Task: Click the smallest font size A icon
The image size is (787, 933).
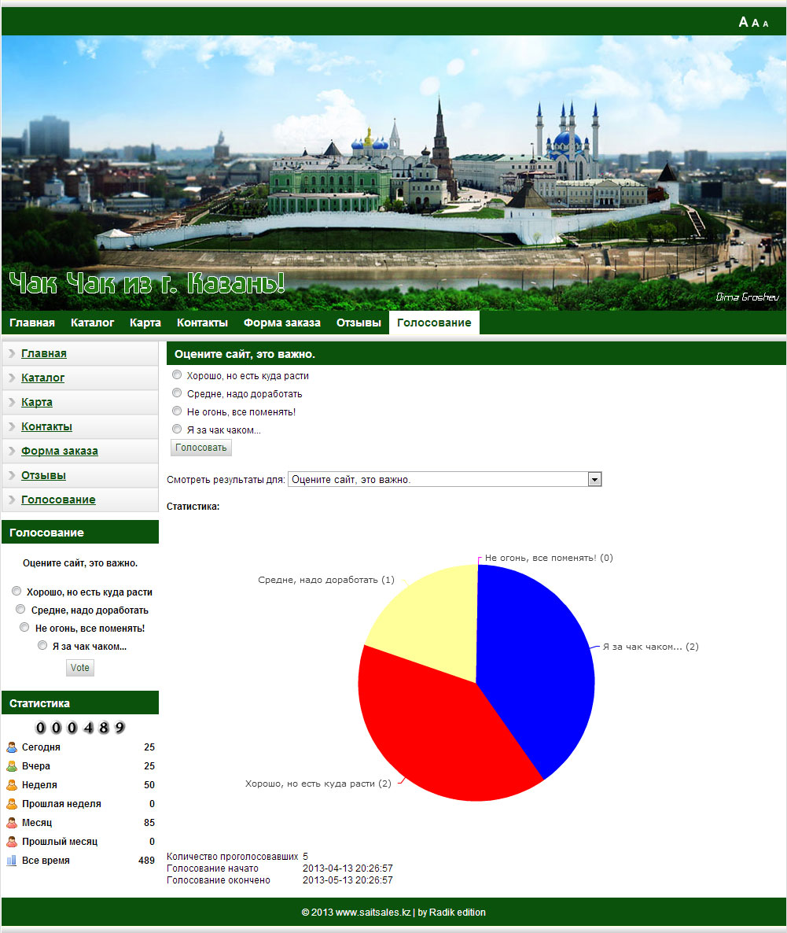Action: [x=766, y=24]
